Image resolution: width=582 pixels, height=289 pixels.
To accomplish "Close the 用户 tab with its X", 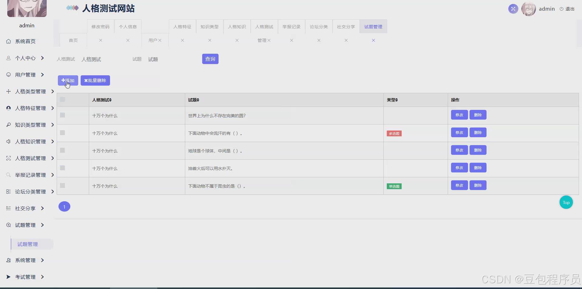I will click(160, 40).
